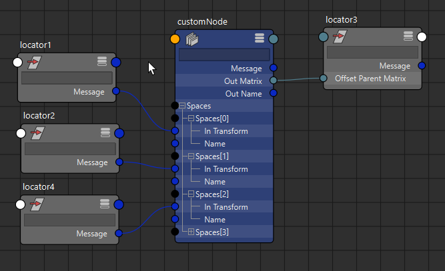Click locator1 Message output port
The image size is (445, 271).
[x=116, y=91]
